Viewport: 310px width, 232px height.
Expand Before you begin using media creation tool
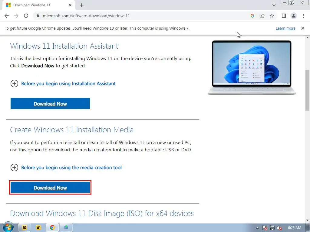[x=66, y=167]
